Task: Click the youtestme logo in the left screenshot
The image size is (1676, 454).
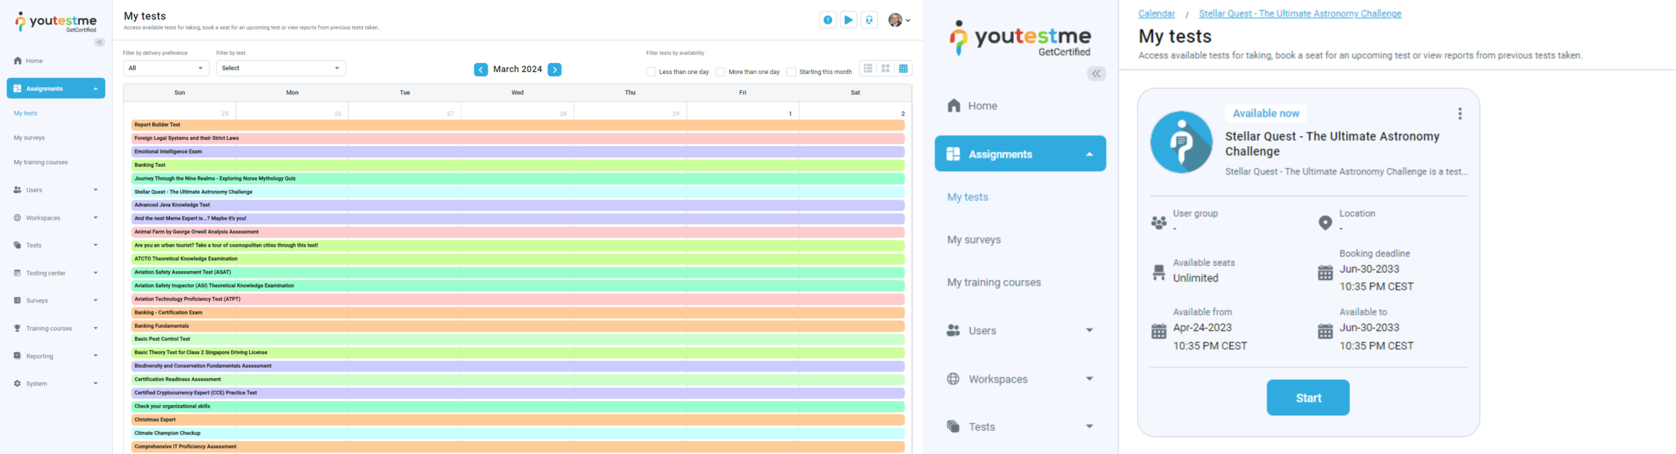Action: [x=56, y=22]
